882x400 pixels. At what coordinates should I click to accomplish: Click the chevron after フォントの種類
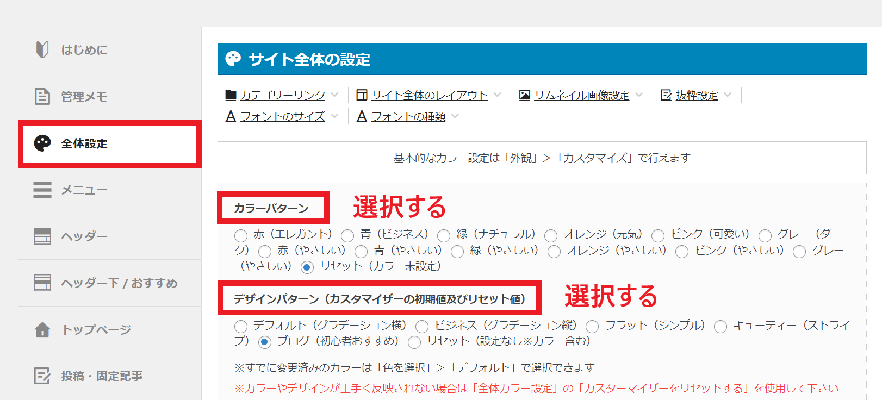(455, 116)
